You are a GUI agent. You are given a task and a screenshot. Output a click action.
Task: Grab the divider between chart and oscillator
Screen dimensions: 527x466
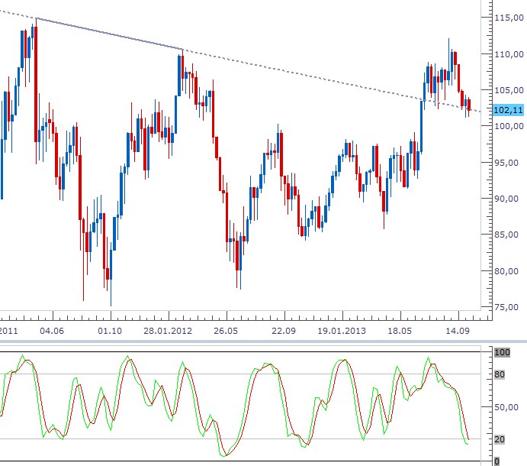[x=263, y=341]
